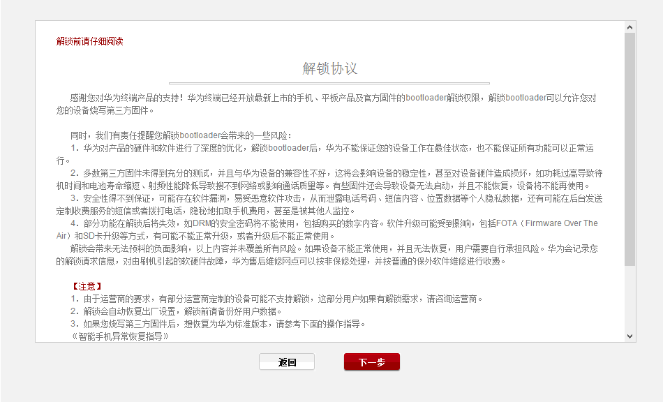Click the paragraph starting 解锁会带来无法预料的负面影响

pyautogui.click(x=327, y=255)
